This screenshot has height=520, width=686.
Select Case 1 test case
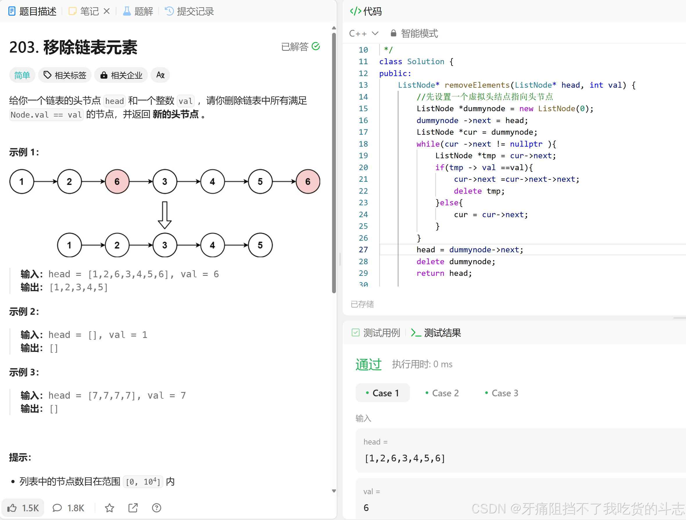pyautogui.click(x=382, y=393)
